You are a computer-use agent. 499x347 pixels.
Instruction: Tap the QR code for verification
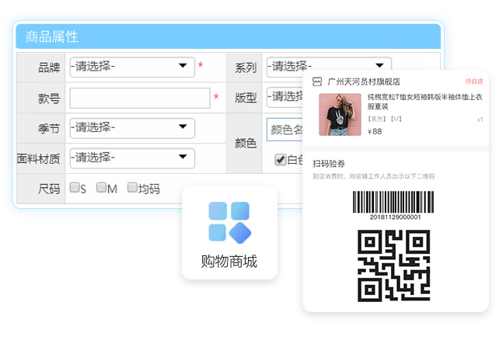(393, 266)
